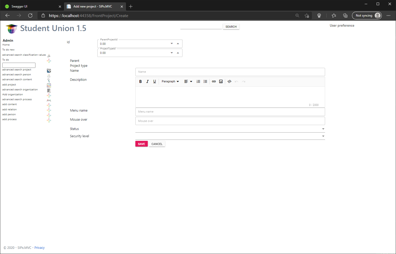Click the SEARCH button in header
The image size is (396, 254).
click(231, 27)
